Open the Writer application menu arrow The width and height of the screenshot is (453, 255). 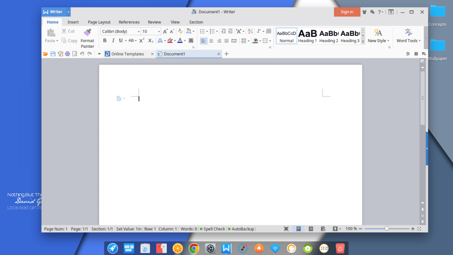pos(69,12)
